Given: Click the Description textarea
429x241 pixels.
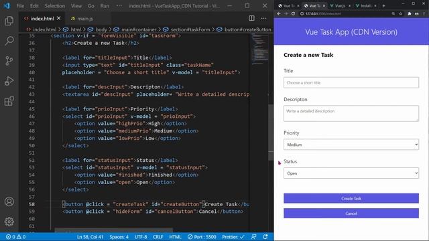Looking at the screenshot, I should pyautogui.click(x=351, y=113).
